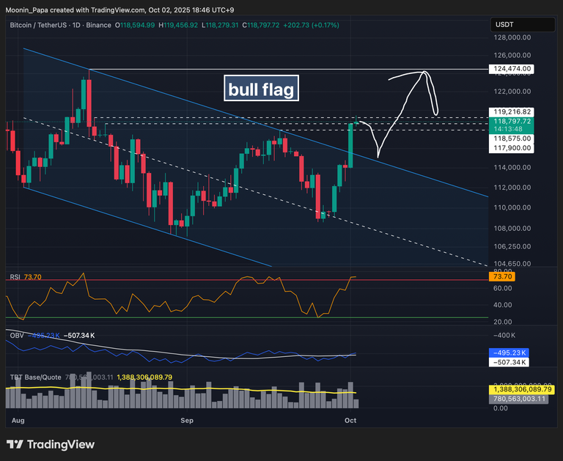Click the latest green daily candle

pyautogui.click(x=351, y=144)
